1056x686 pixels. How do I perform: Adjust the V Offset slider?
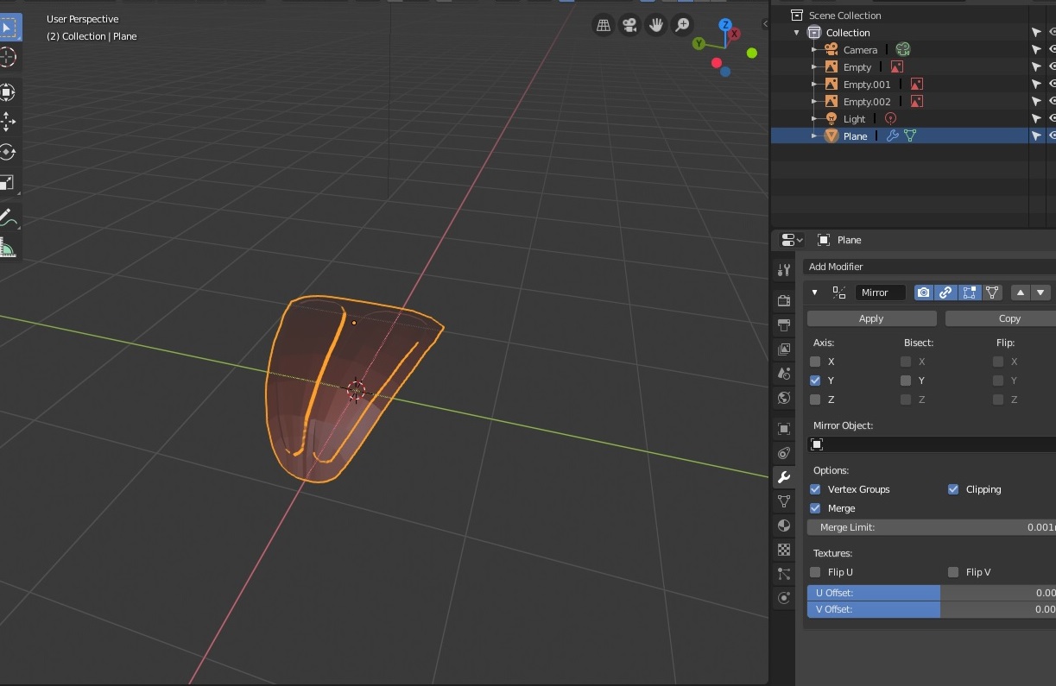pyautogui.click(x=931, y=609)
